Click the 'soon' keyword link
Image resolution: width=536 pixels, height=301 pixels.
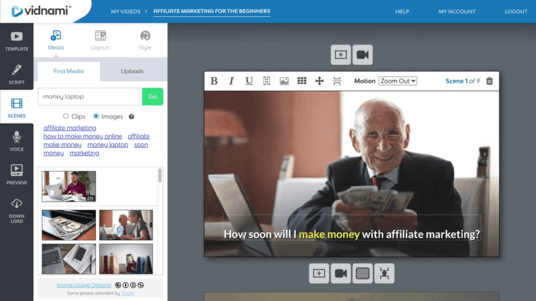point(141,145)
